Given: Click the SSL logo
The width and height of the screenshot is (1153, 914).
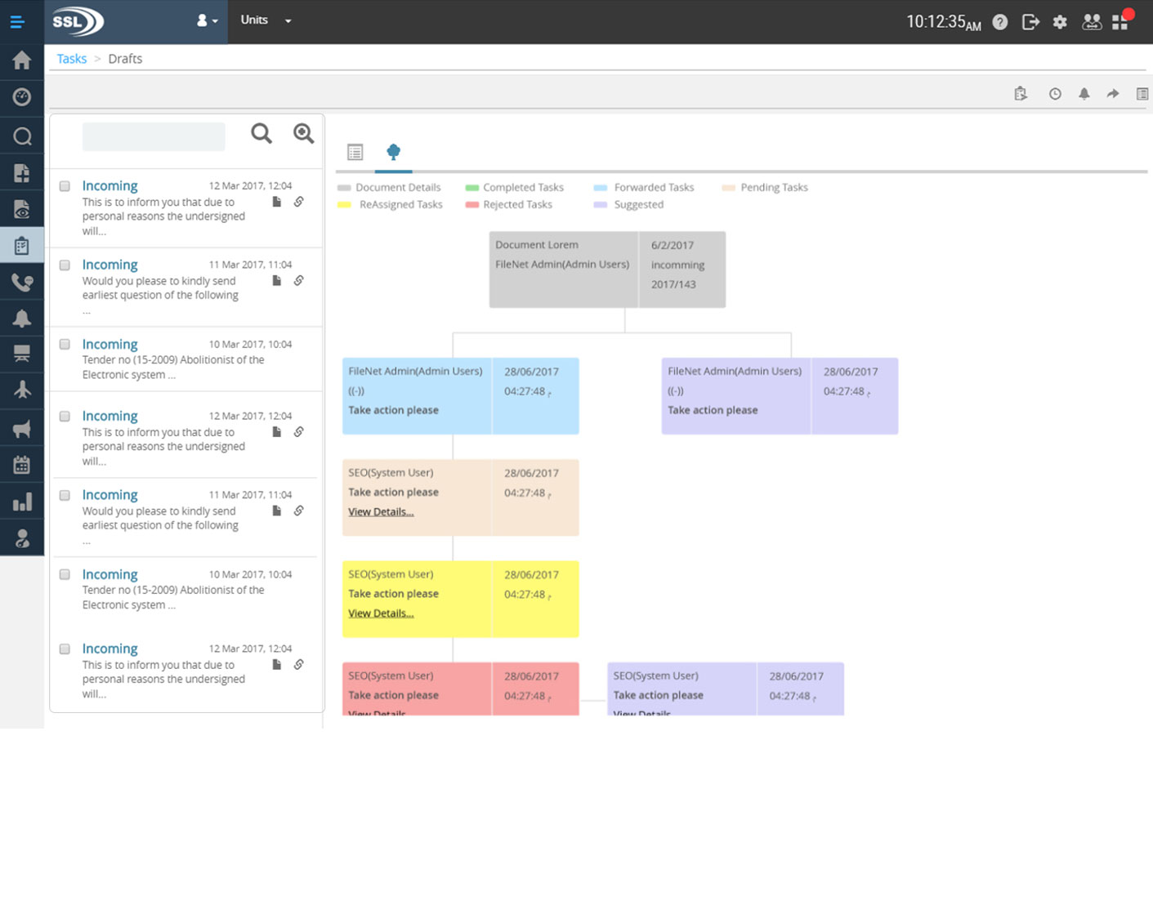Looking at the screenshot, I should pyautogui.click(x=78, y=21).
